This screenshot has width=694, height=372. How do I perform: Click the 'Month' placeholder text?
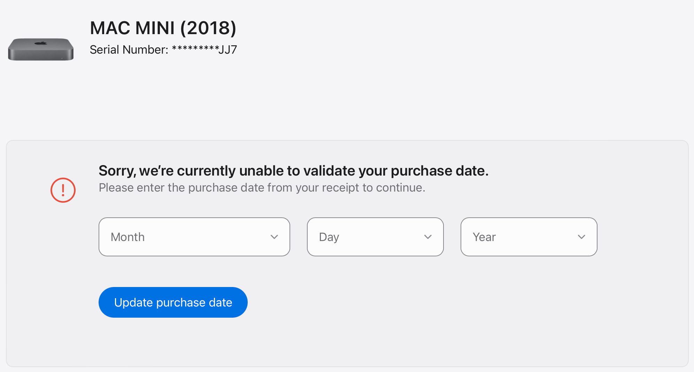pos(128,237)
